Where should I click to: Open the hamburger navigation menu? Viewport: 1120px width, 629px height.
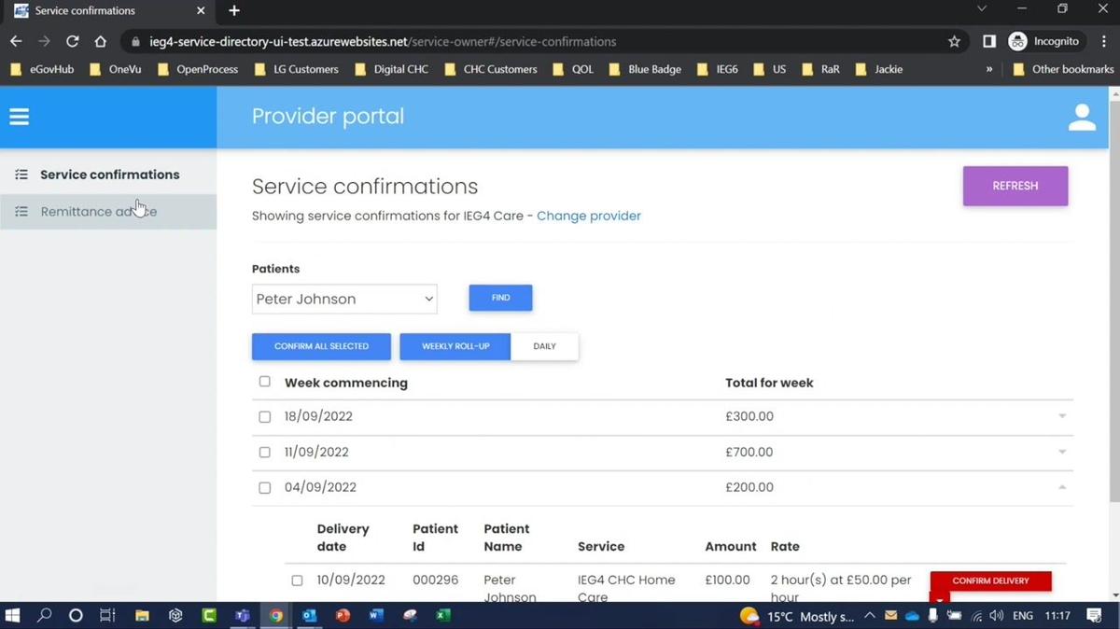[19, 116]
